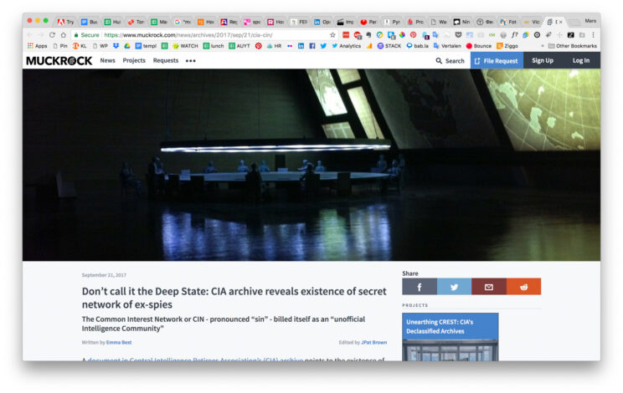Click the Sign Up button
This screenshot has width=623, height=393.
(543, 61)
